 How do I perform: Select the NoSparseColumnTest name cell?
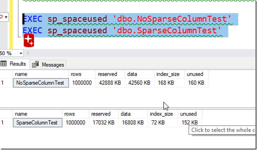point(41,83)
